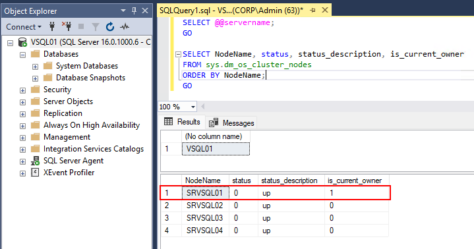
Task: Expand Integration Services Catalogs node
Action: click(x=22, y=150)
